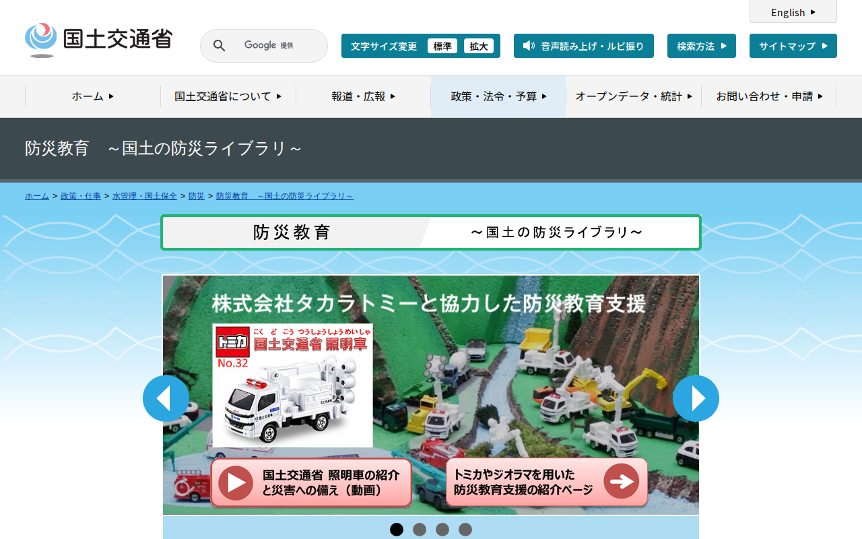862x539 pixels.
Task: Open 音声読み上げ・ルビ振り tool
Action: [x=584, y=46]
